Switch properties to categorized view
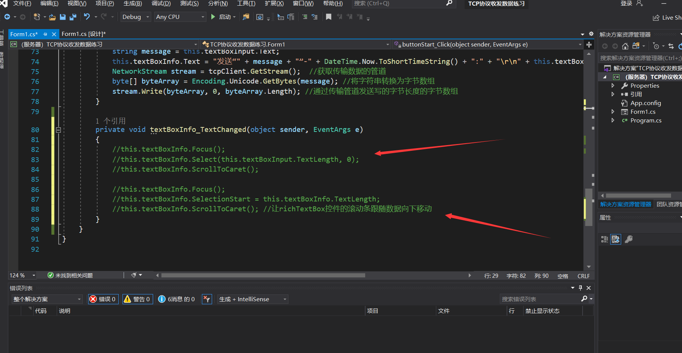 pyautogui.click(x=604, y=239)
